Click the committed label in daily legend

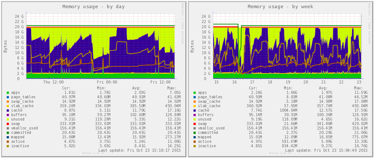click(x=21, y=132)
